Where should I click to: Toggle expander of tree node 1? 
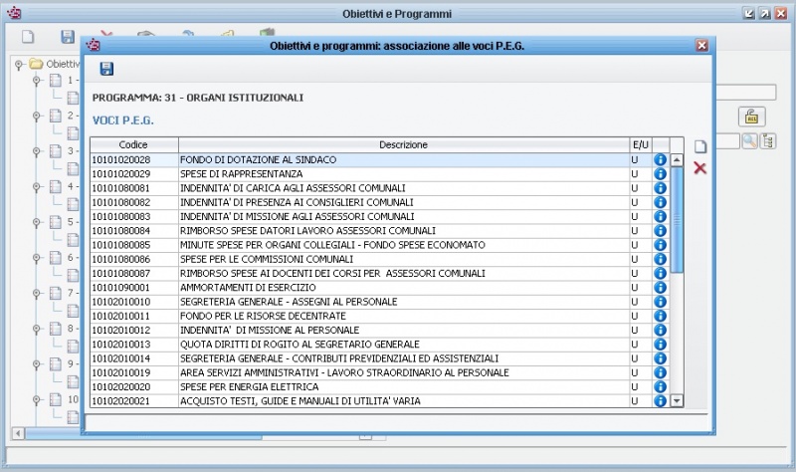37,81
